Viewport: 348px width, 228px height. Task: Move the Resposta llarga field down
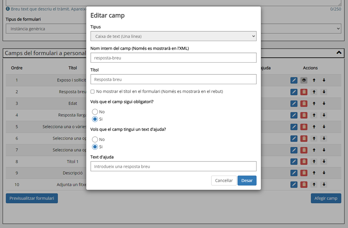pyautogui.click(x=324, y=115)
